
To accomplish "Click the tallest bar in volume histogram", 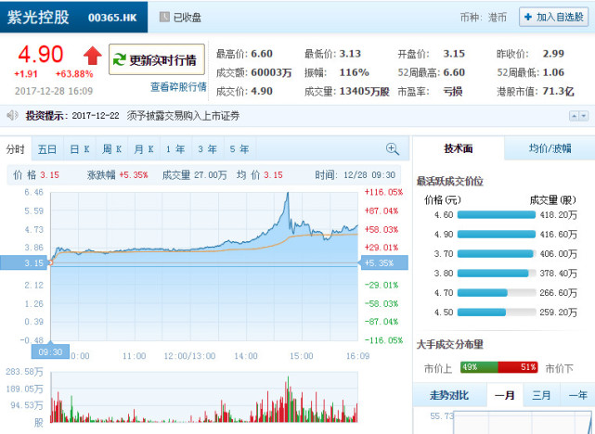I will coord(288,399).
